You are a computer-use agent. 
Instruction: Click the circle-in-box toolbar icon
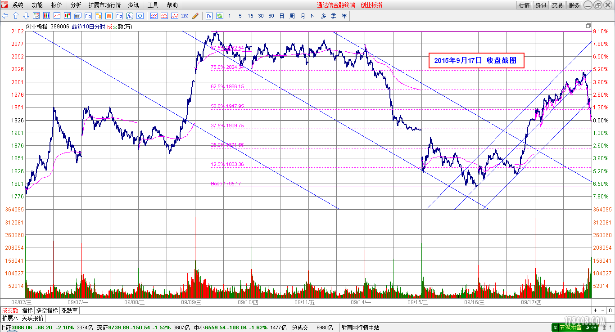click(x=140, y=16)
